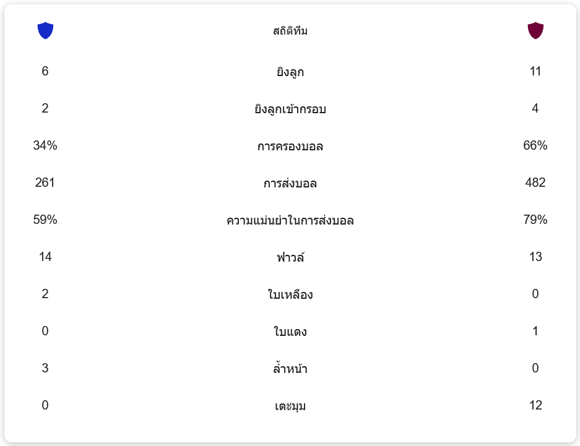Click the สถิติทีม header title

(x=290, y=31)
